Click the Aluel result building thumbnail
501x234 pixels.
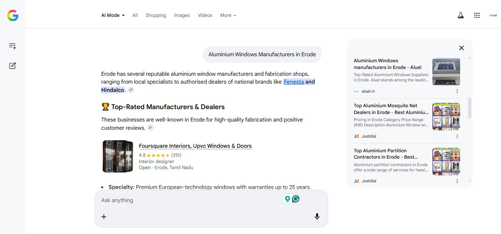click(446, 72)
